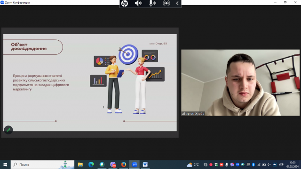Viewport: 301px width, 169px height.
Task: Open Zoom from the taskbar
Action: click(135, 164)
